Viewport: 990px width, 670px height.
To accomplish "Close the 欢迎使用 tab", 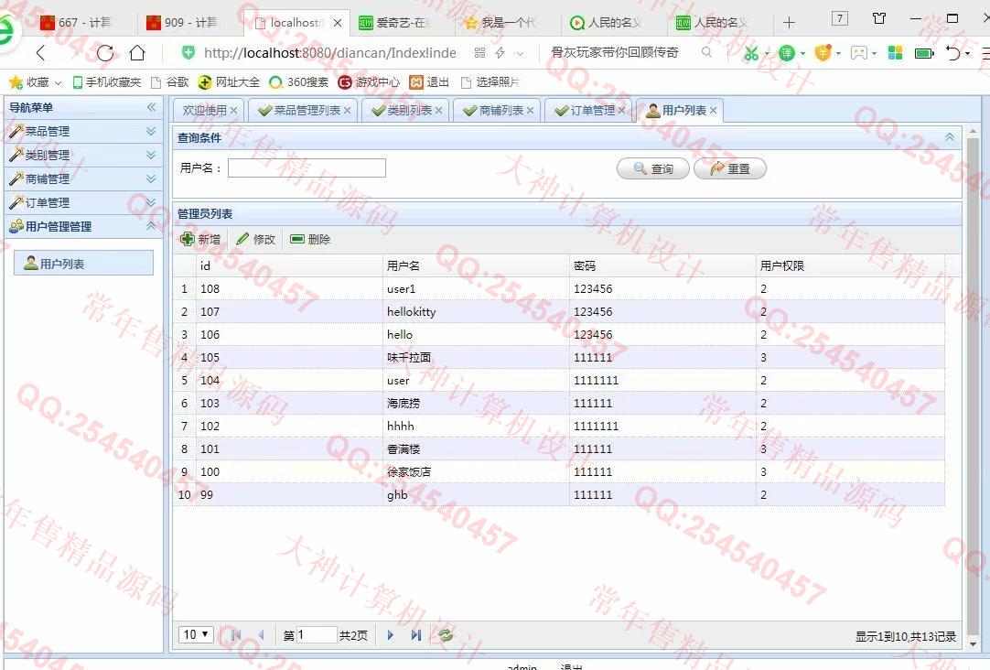I will pyautogui.click(x=233, y=111).
